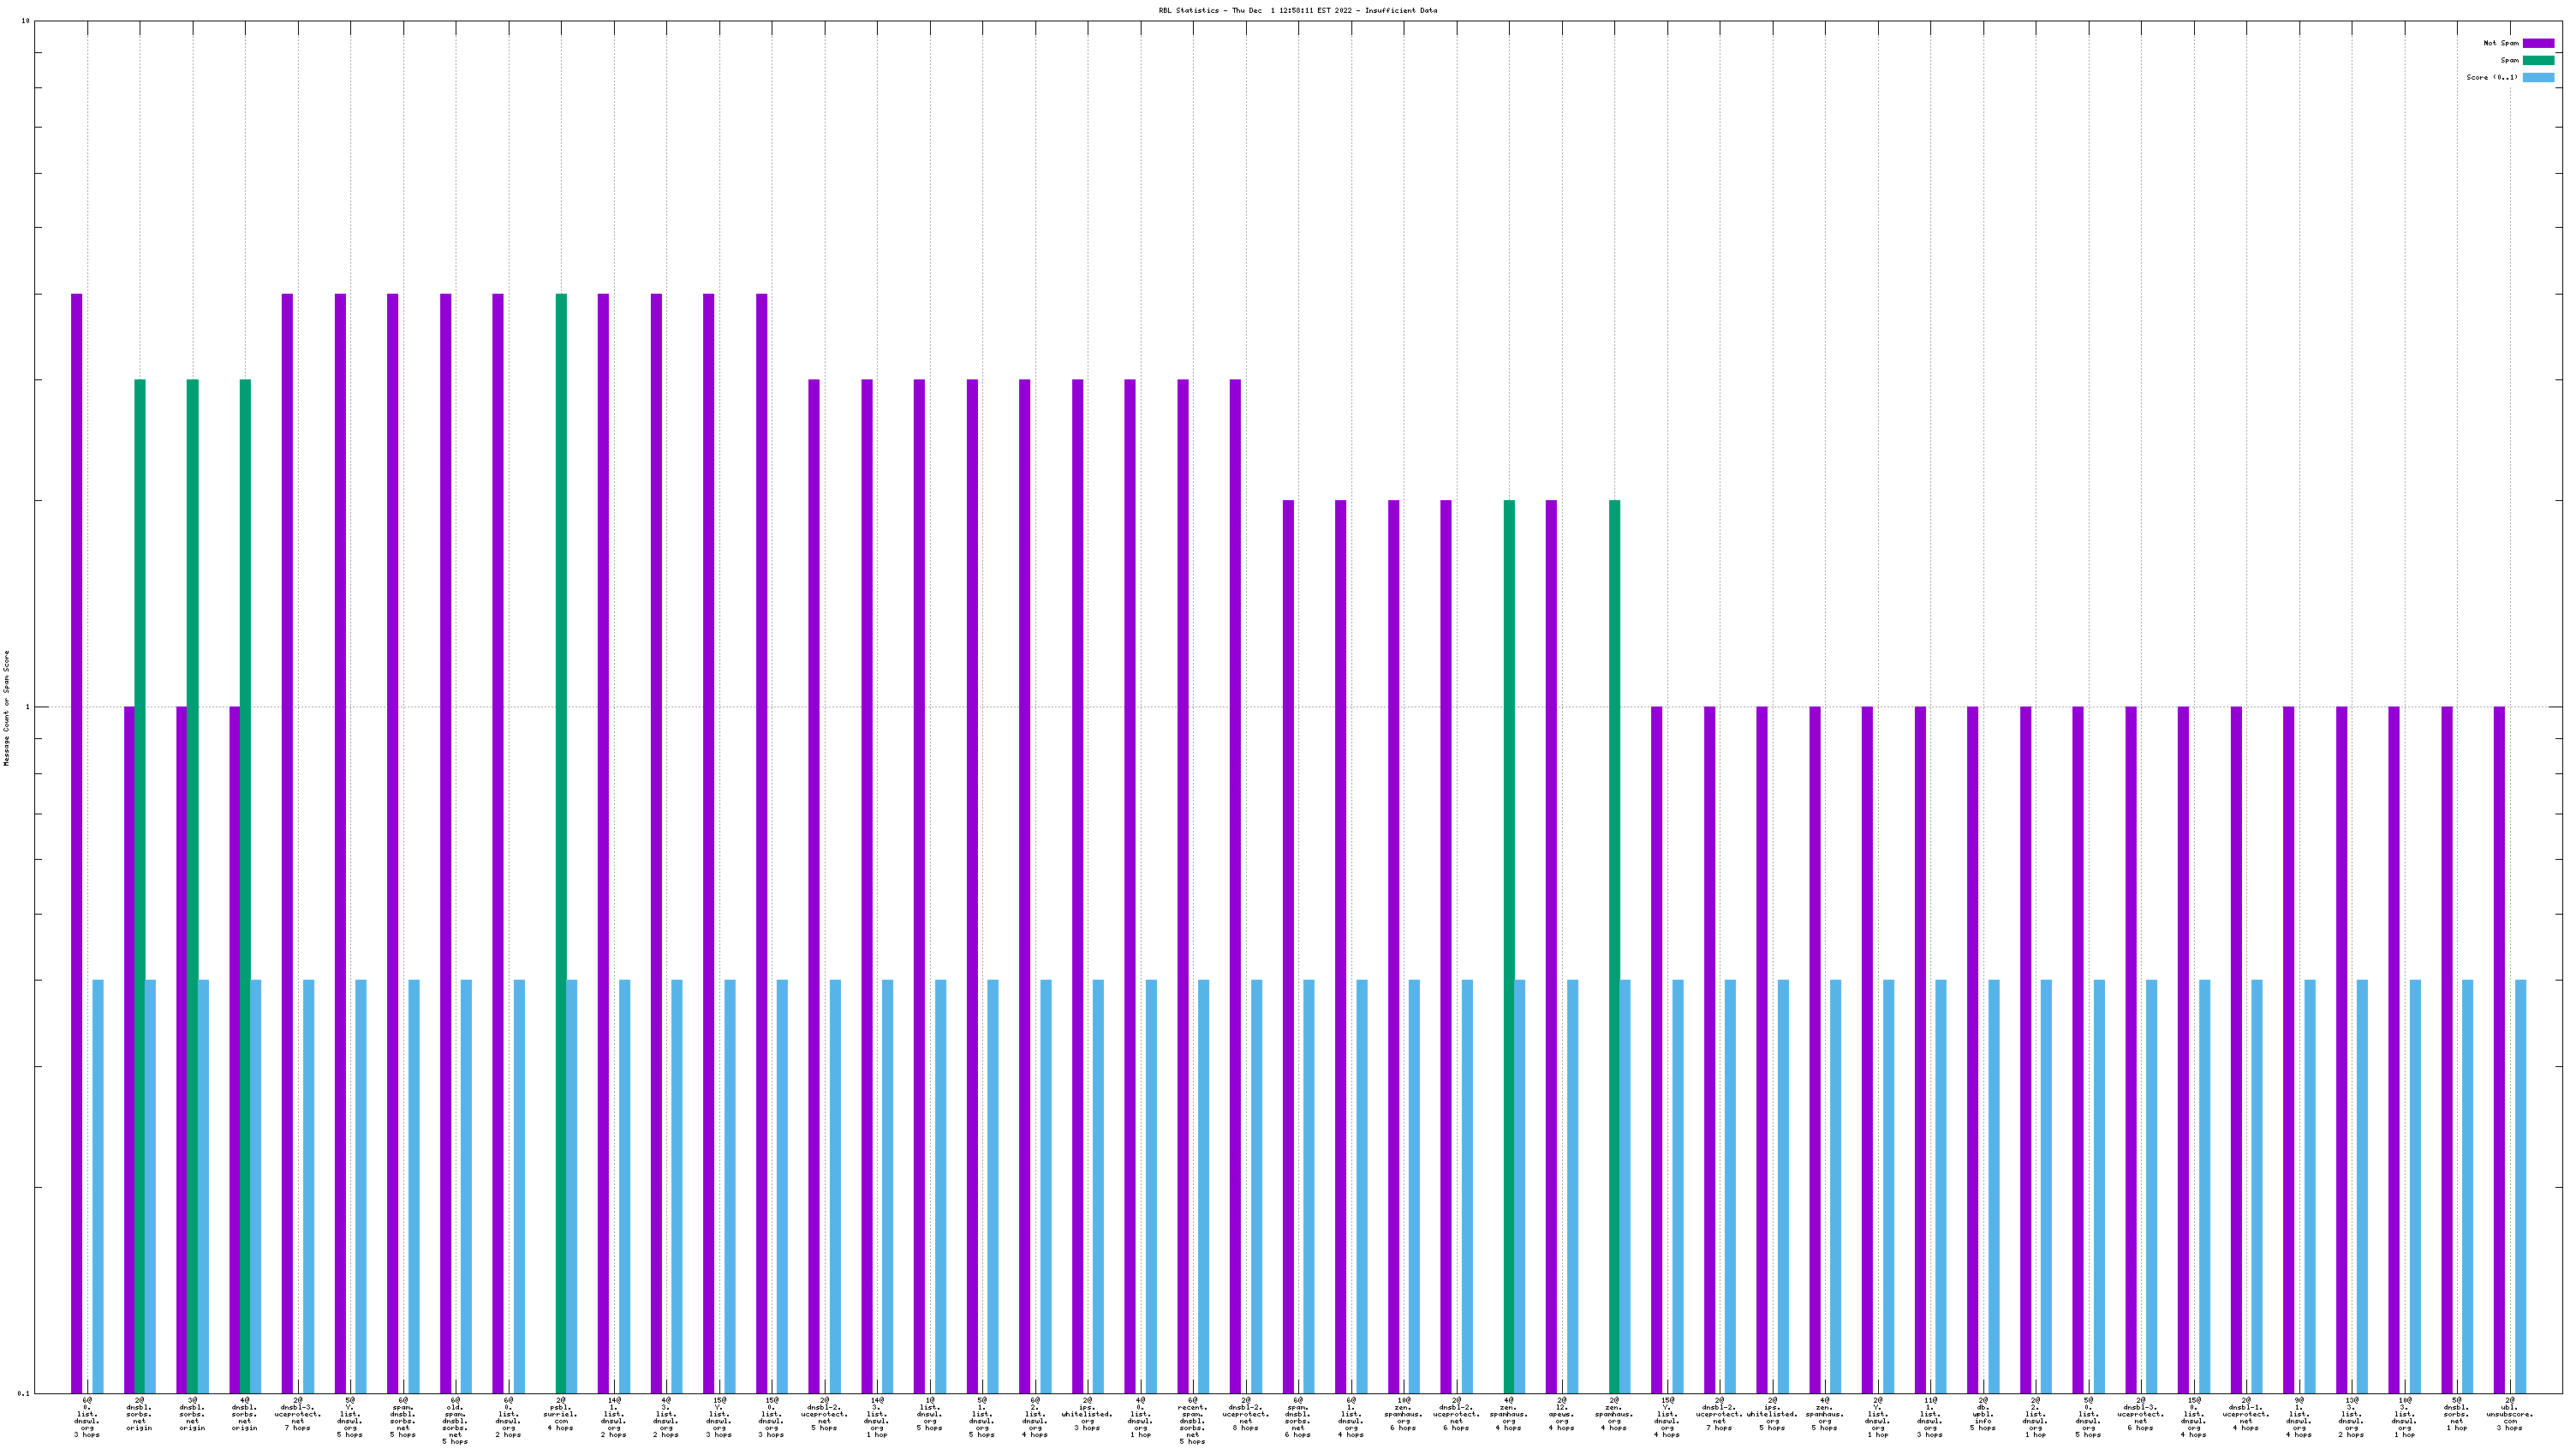2576x1449 pixels.
Task: Click the blue Score (0..1) legend swatch
Action: point(2538,77)
